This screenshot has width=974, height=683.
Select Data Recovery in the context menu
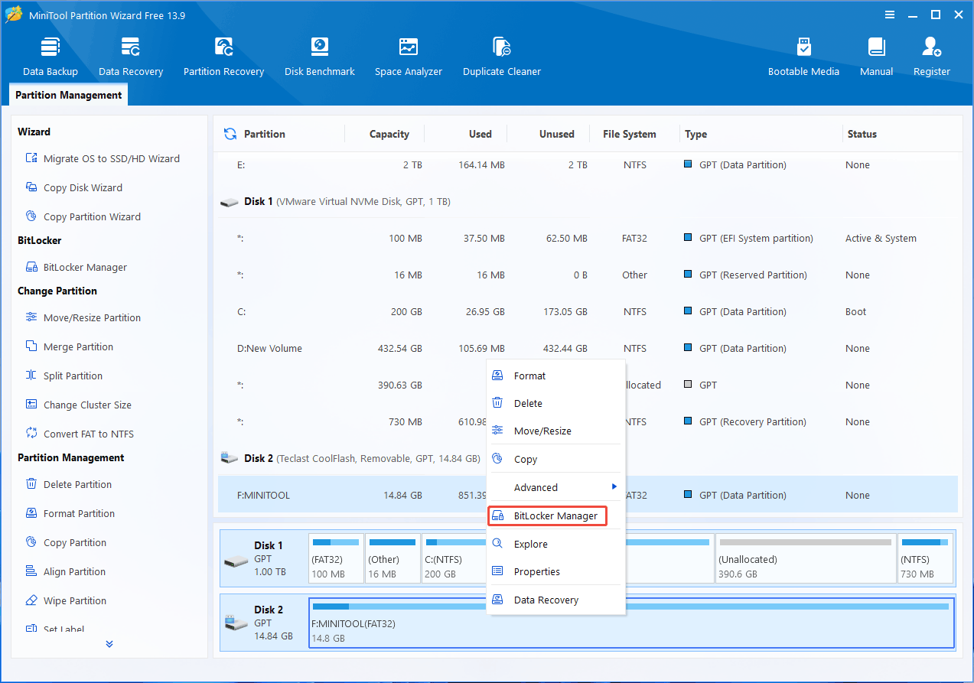point(556,600)
